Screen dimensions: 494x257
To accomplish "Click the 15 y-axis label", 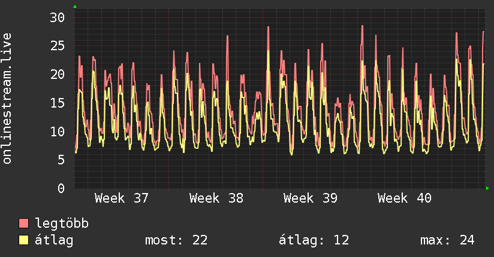I will 58,103.
